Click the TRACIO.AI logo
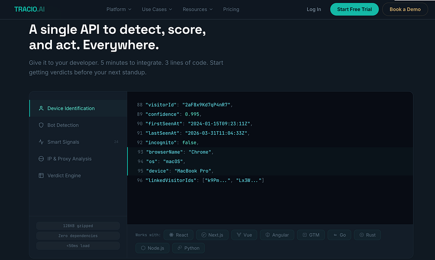This screenshot has width=435, height=260. coord(29,9)
